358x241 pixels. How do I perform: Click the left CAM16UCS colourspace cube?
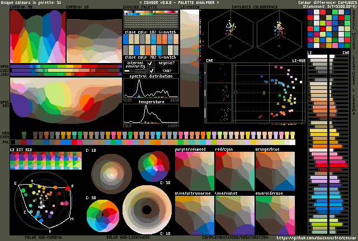230,35
